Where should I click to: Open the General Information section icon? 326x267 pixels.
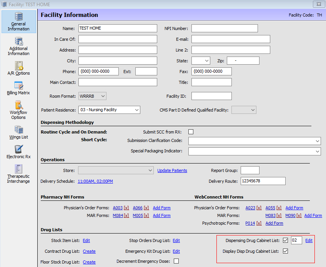coord(18,22)
